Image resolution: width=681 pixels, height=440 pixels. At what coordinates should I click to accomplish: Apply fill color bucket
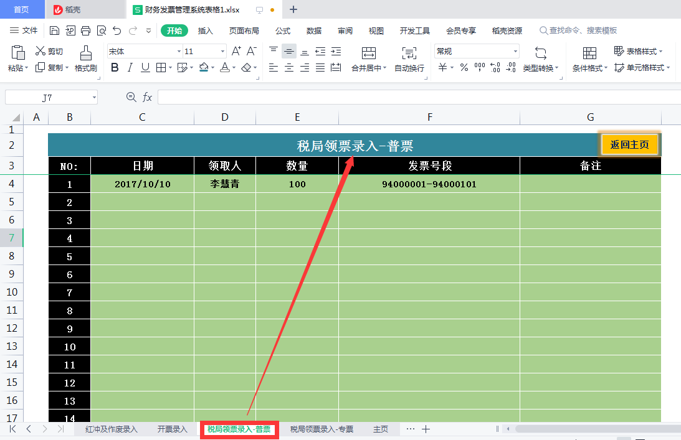204,67
